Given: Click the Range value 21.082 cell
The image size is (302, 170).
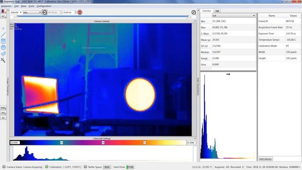Looking at the screenshot, I should point(234,58).
